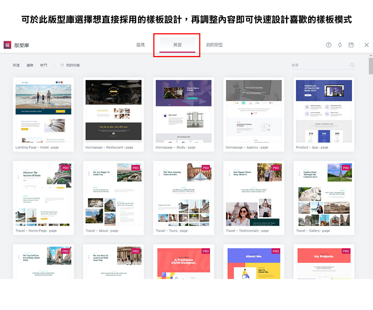The width and height of the screenshot is (373, 310).
Task: Open Landing Page – Hotel template thumbnail
Action: 43,111
